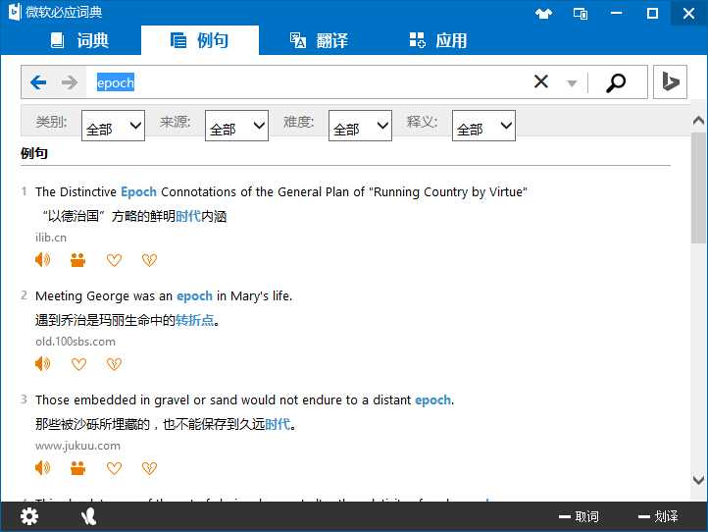
Task: Switch to the 例句 tab
Action: 200,40
